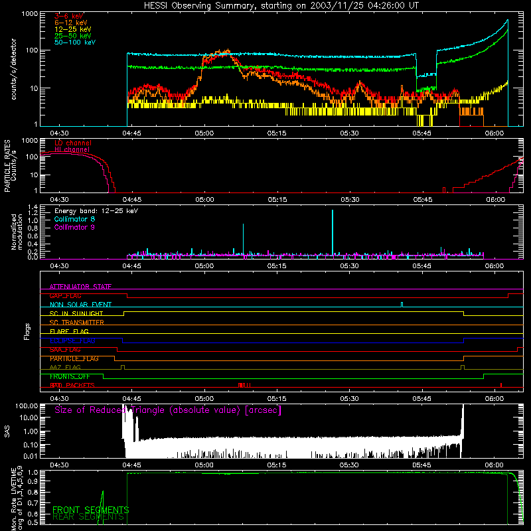Click the AAZ_FLAG pulse near 04:43
531x531 pixels.
pyautogui.click(x=123, y=368)
